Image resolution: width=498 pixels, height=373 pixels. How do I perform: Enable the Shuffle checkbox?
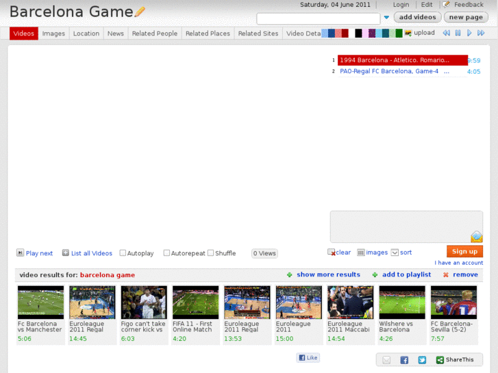click(x=210, y=253)
